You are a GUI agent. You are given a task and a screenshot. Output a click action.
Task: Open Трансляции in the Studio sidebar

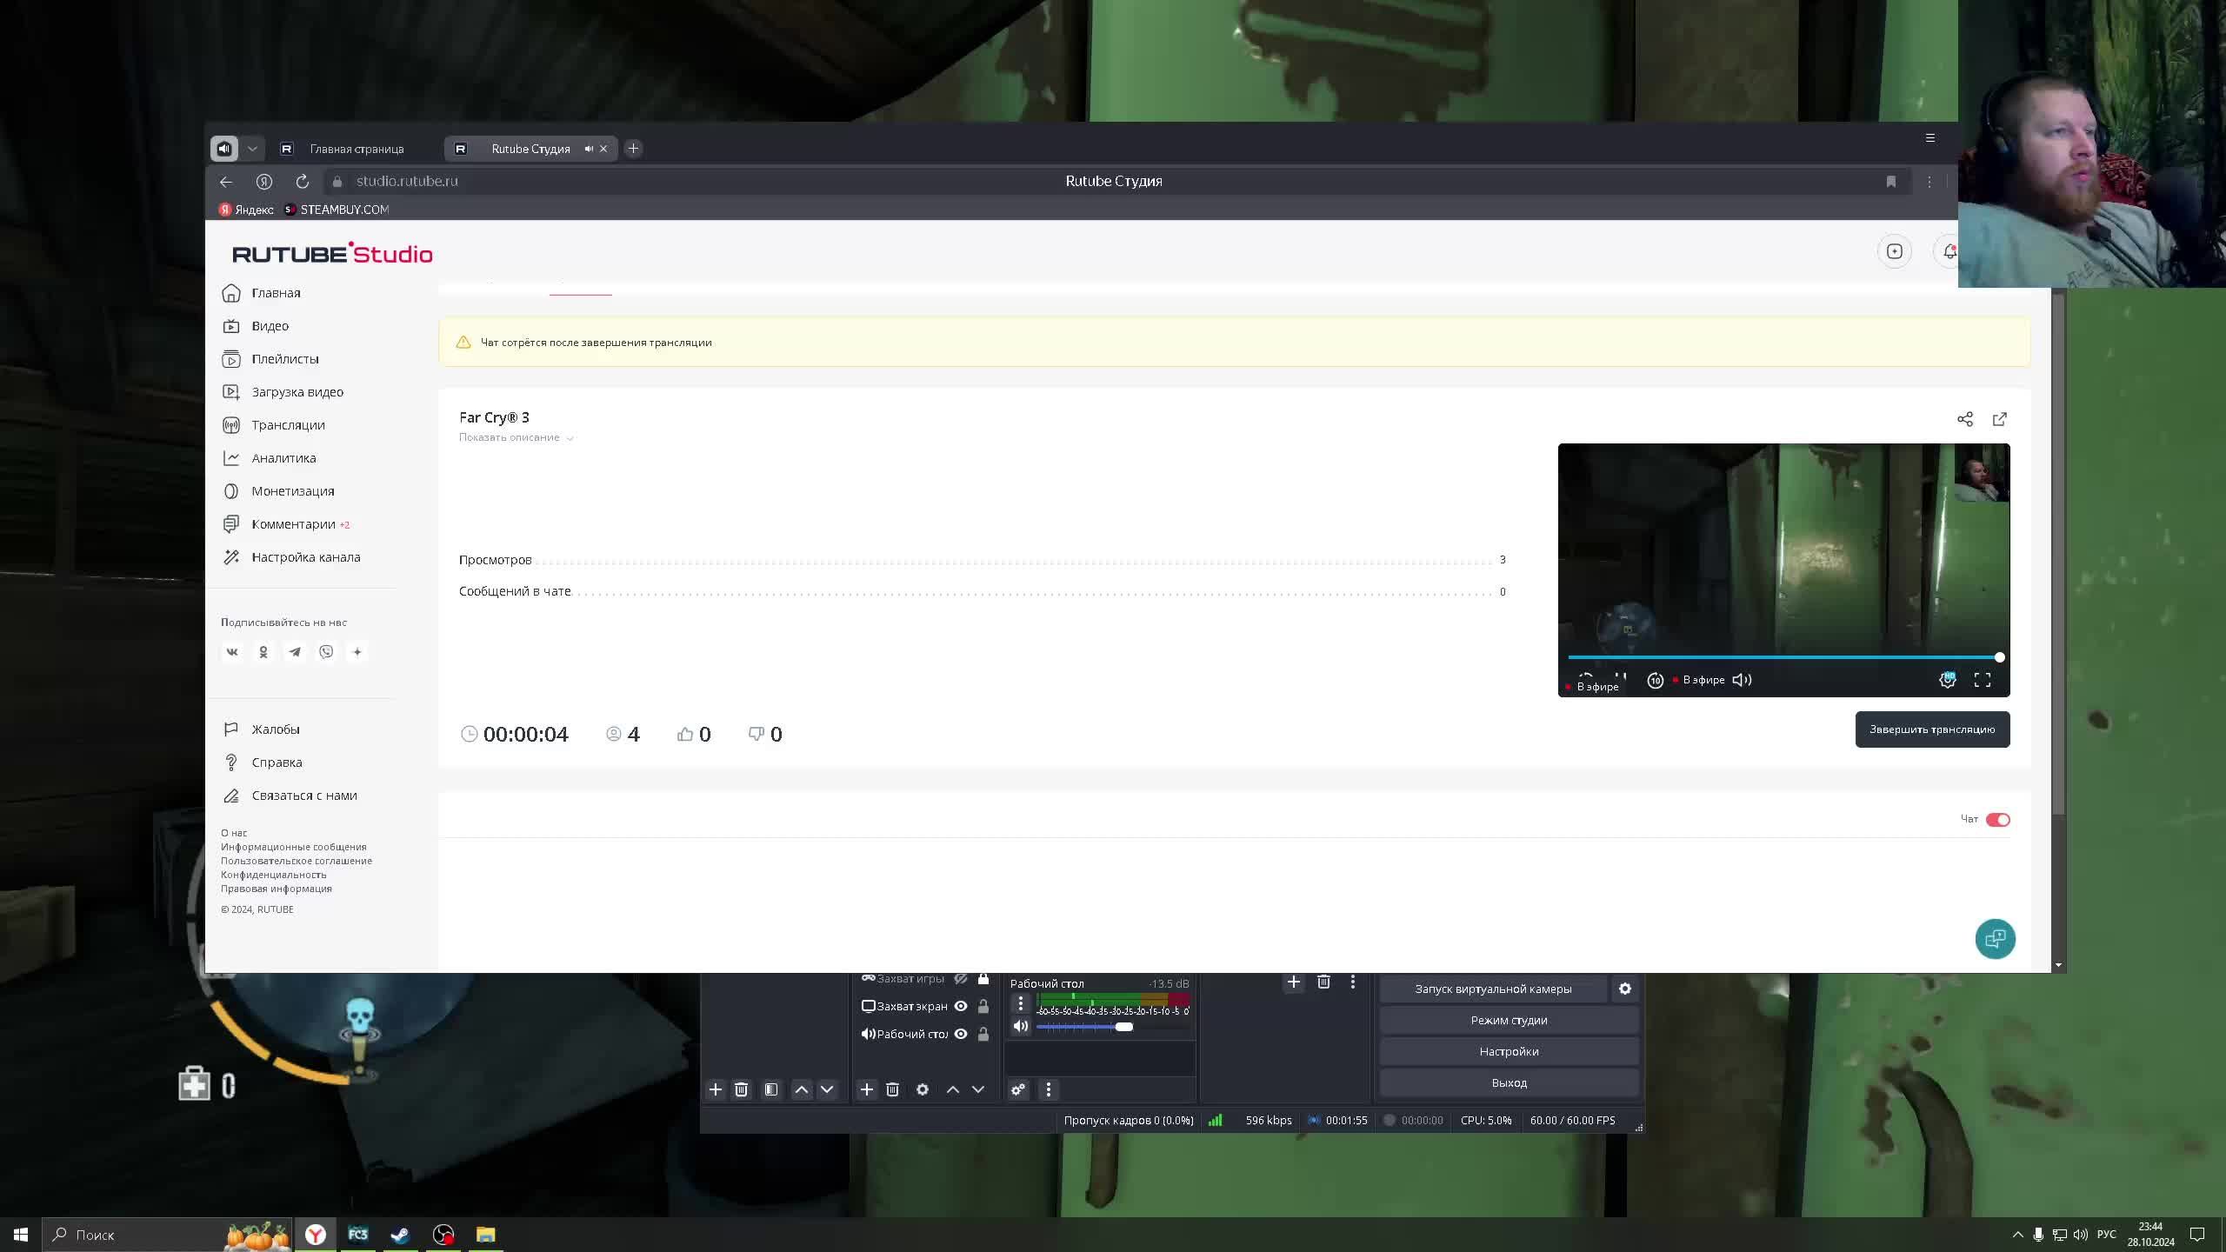(288, 425)
